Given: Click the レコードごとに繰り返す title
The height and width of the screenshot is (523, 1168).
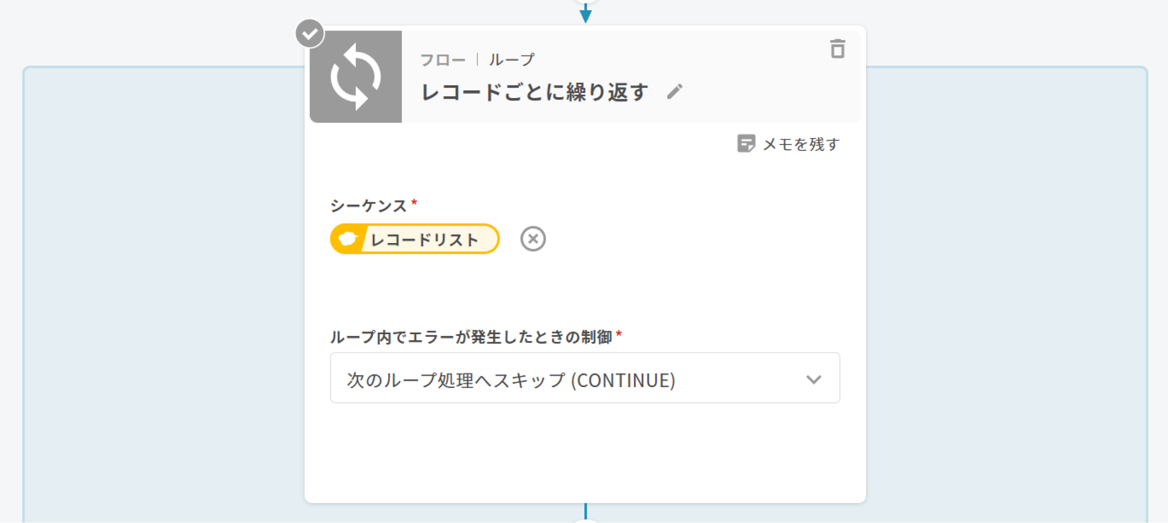Looking at the screenshot, I should (x=534, y=92).
